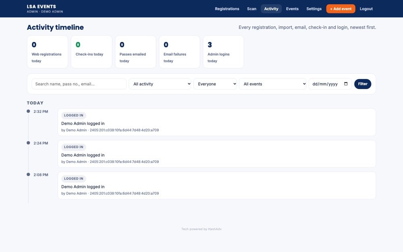Click 'Demo Admin logged in' at 2:32 PM
The image size is (403, 252).
(x=83, y=123)
